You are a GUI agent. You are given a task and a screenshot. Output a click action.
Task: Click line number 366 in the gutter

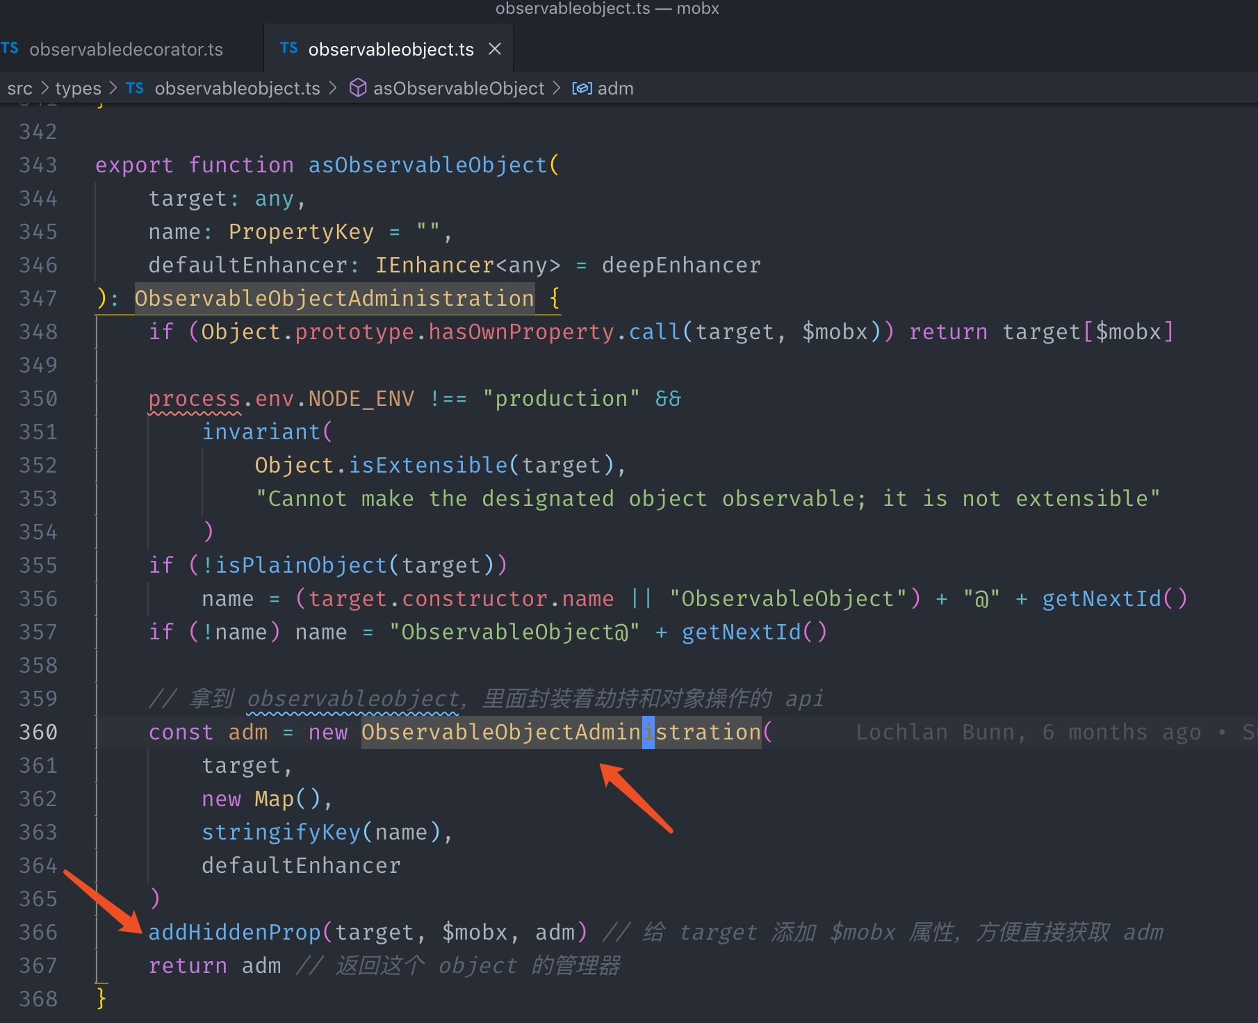click(x=38, y=933)
